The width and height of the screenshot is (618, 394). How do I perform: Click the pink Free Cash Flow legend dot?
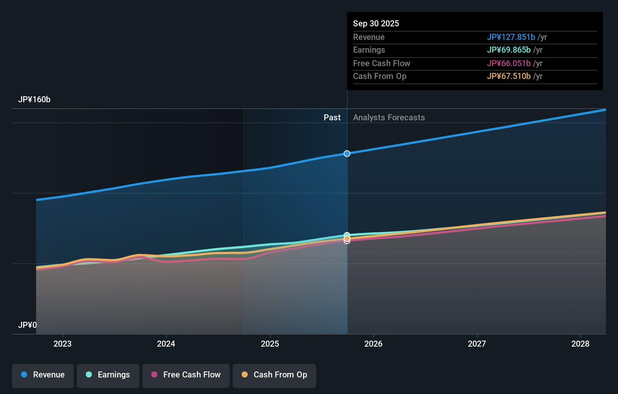[154, 375]
